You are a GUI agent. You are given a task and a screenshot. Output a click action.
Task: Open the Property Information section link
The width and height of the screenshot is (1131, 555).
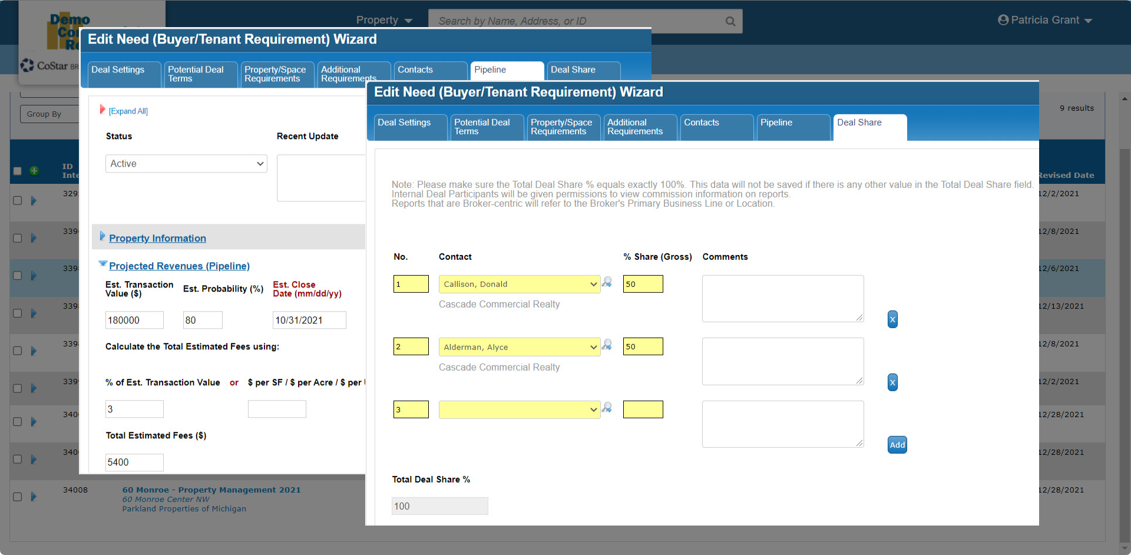point(157,238)
